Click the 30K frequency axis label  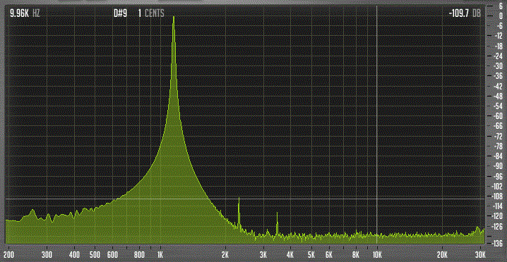tap(481, 254)
